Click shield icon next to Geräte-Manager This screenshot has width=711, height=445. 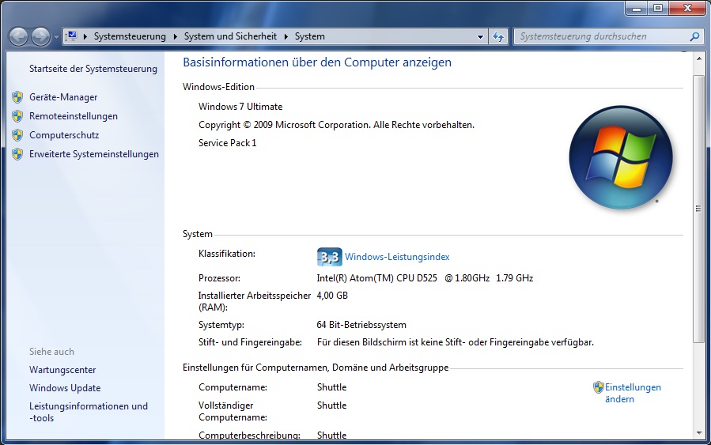17,97
